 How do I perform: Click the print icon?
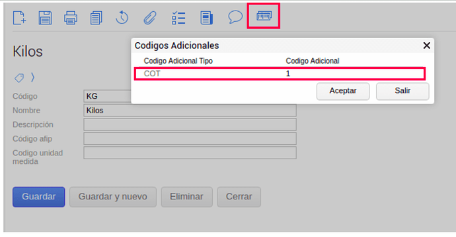(x=71, y=18)
